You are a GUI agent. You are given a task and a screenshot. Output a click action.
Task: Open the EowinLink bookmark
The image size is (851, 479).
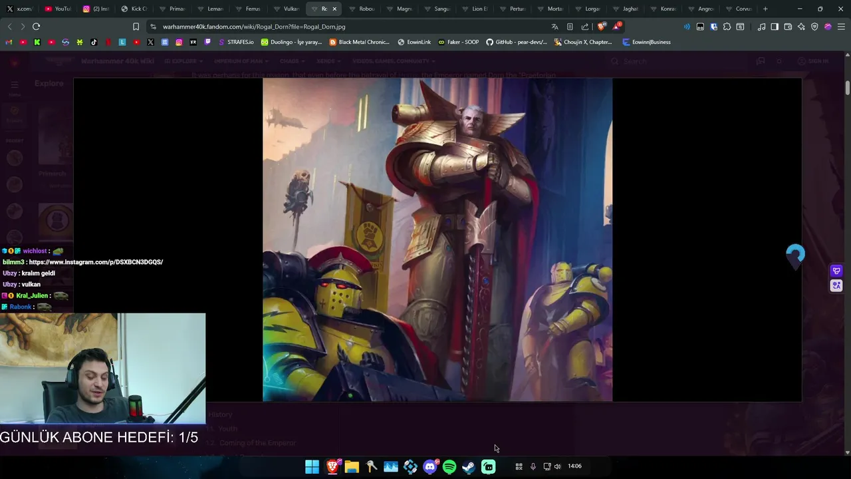414,42
